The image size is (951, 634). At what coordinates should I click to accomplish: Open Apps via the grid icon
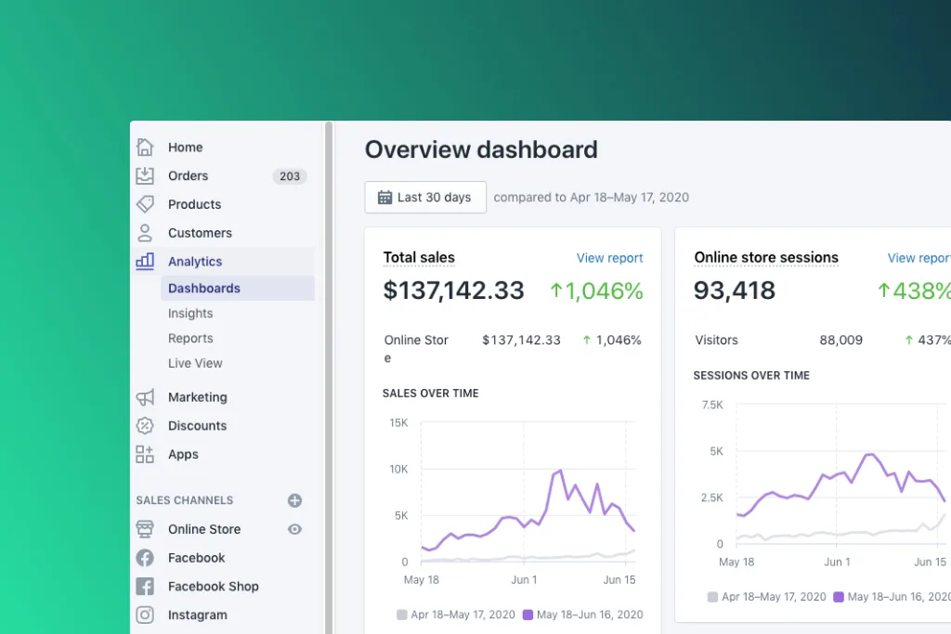145,455
